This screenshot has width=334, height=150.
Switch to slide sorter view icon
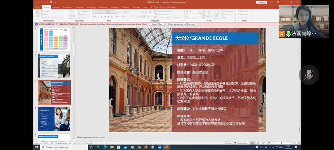tap(258, 143)
